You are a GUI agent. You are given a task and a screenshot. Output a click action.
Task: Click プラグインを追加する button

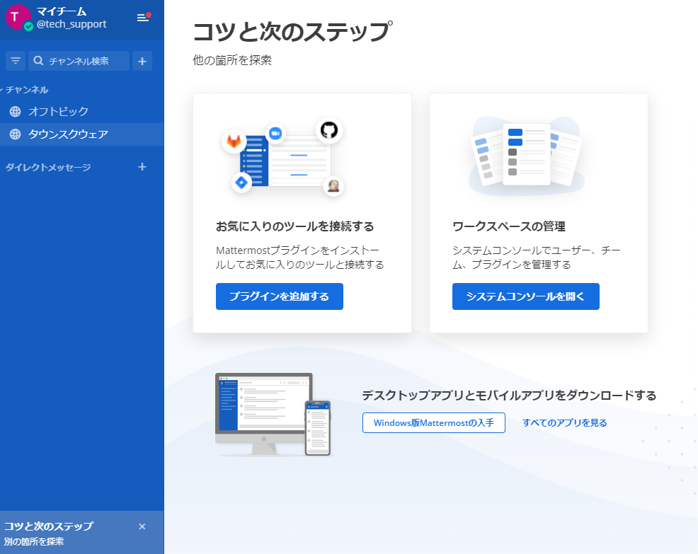click(280, 296)
